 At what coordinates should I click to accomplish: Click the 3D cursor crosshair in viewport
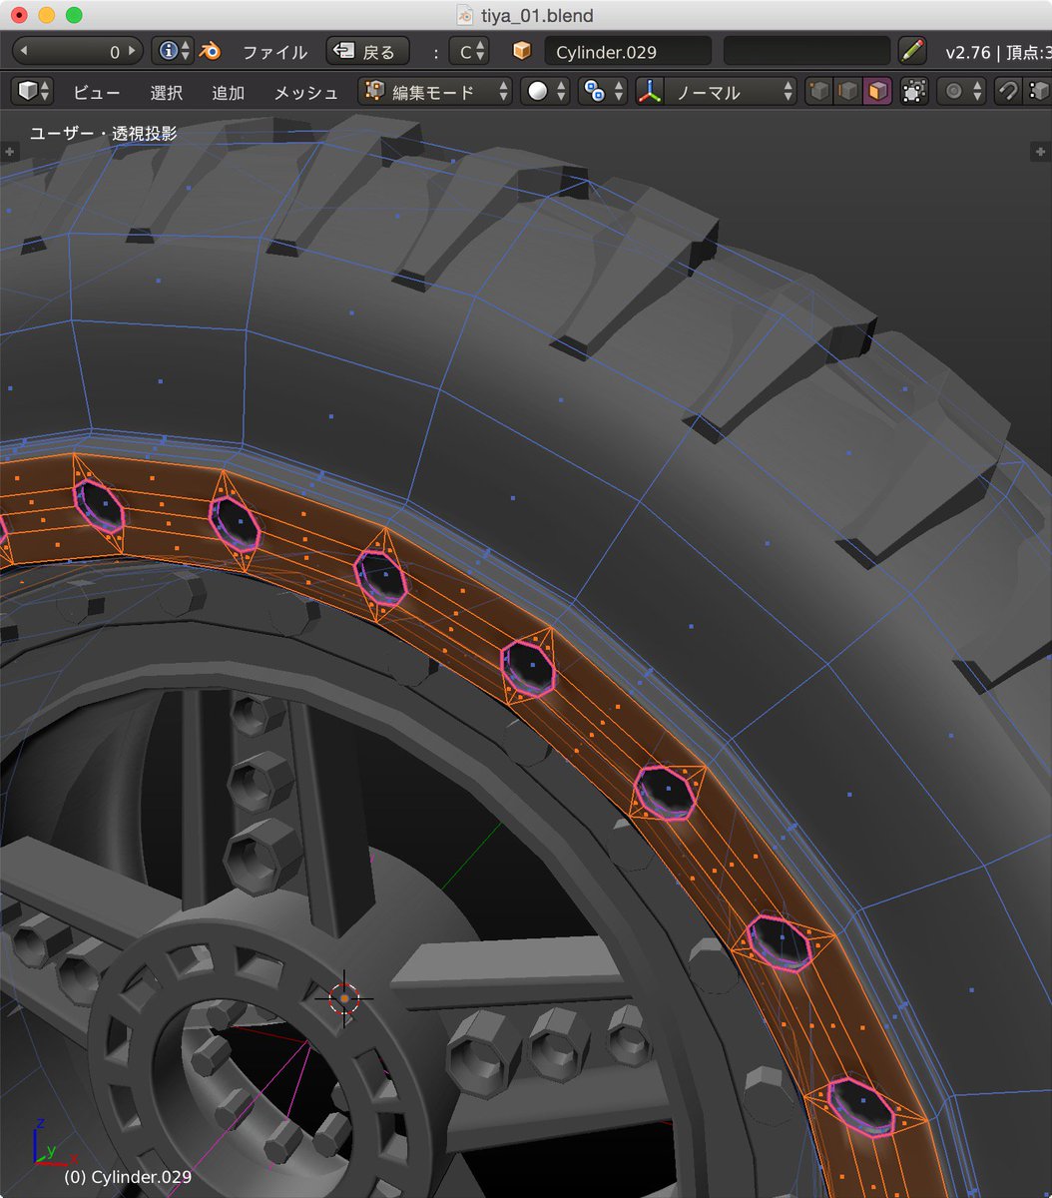pyautogui.click(x=344, y=996)
